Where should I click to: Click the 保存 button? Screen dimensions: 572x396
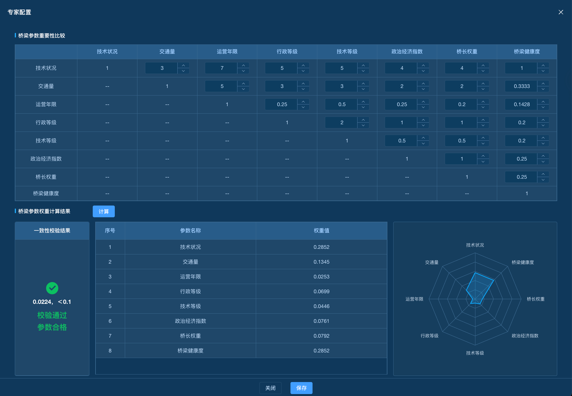tap(301, 388)
